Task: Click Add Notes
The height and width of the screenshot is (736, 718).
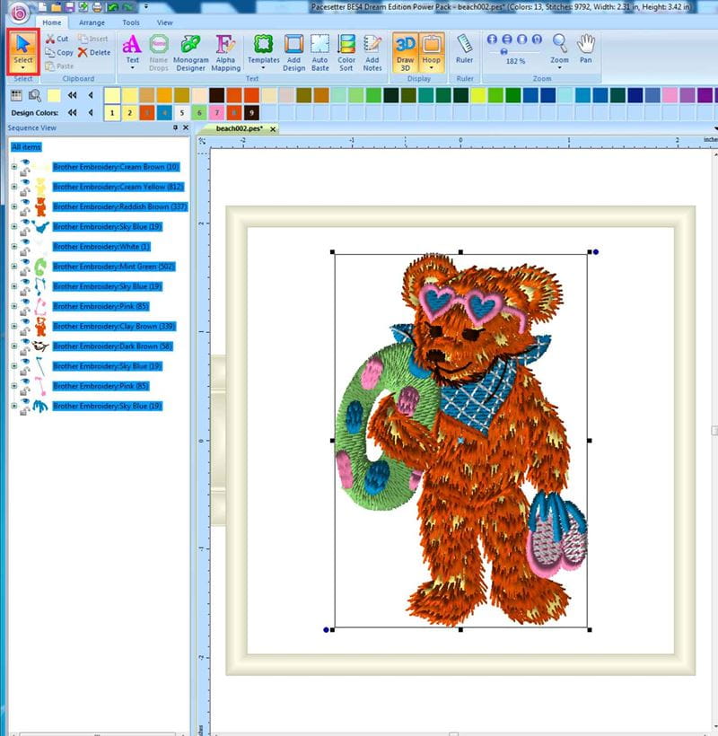Action: [x=372, y=53]
